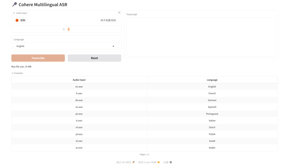Image resolution: width=291 pixels, height=165 pixels.
Task: Click the Transcribe button
Action: pos(38,58)
